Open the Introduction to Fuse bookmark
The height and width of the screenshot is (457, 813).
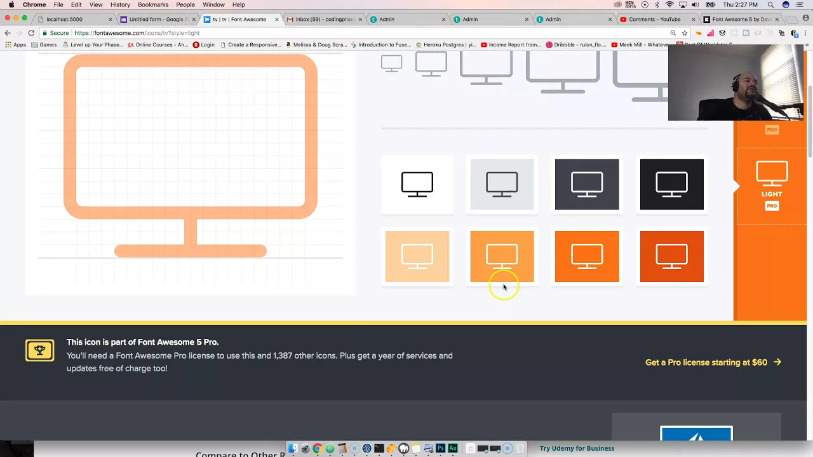click(380, 44)
